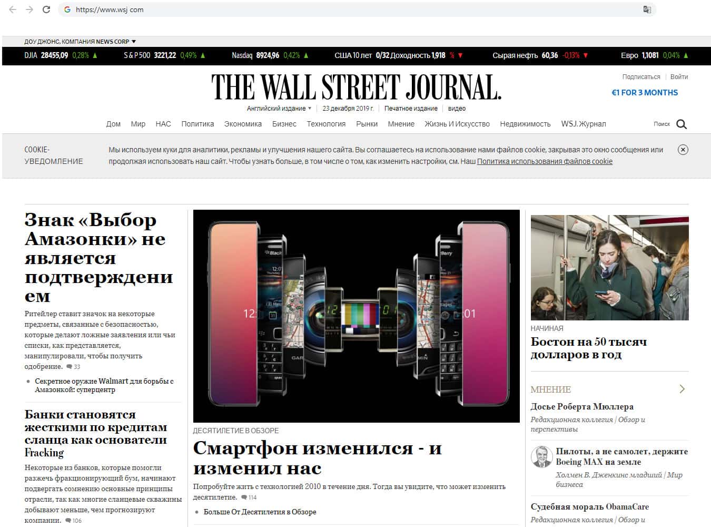Click the date 23 декабря 2019 г.
The image size is (711, 527).
tap(348, 109)
